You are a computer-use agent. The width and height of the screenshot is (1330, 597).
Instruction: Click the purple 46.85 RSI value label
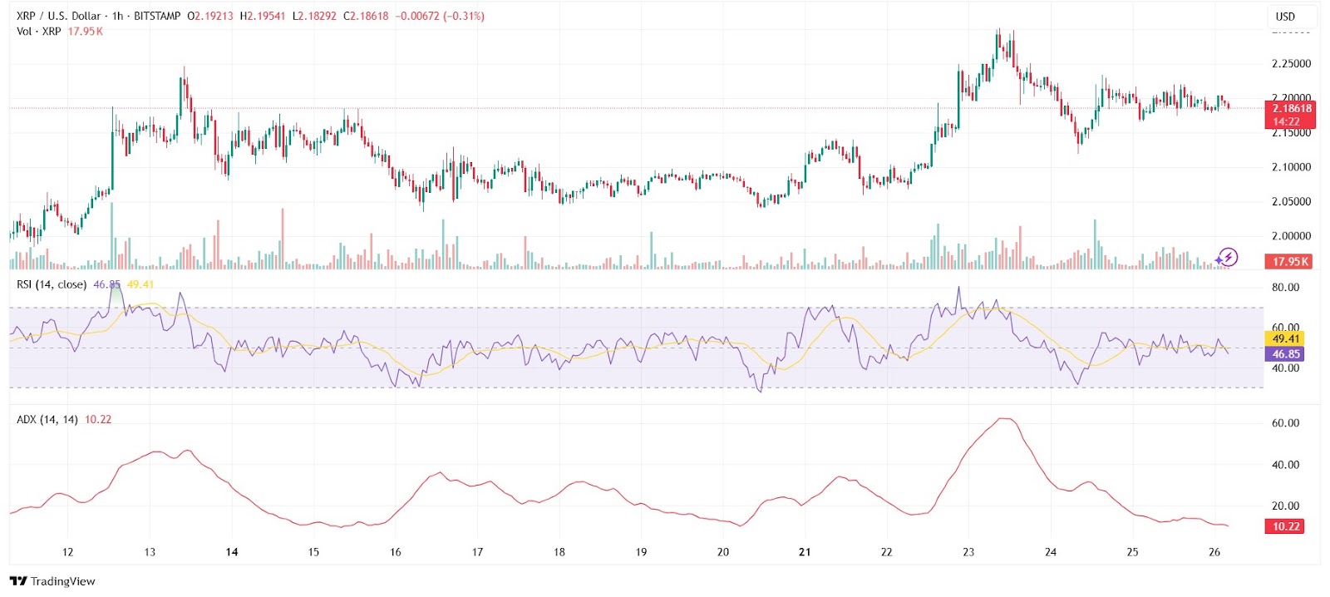(1286, 354)
